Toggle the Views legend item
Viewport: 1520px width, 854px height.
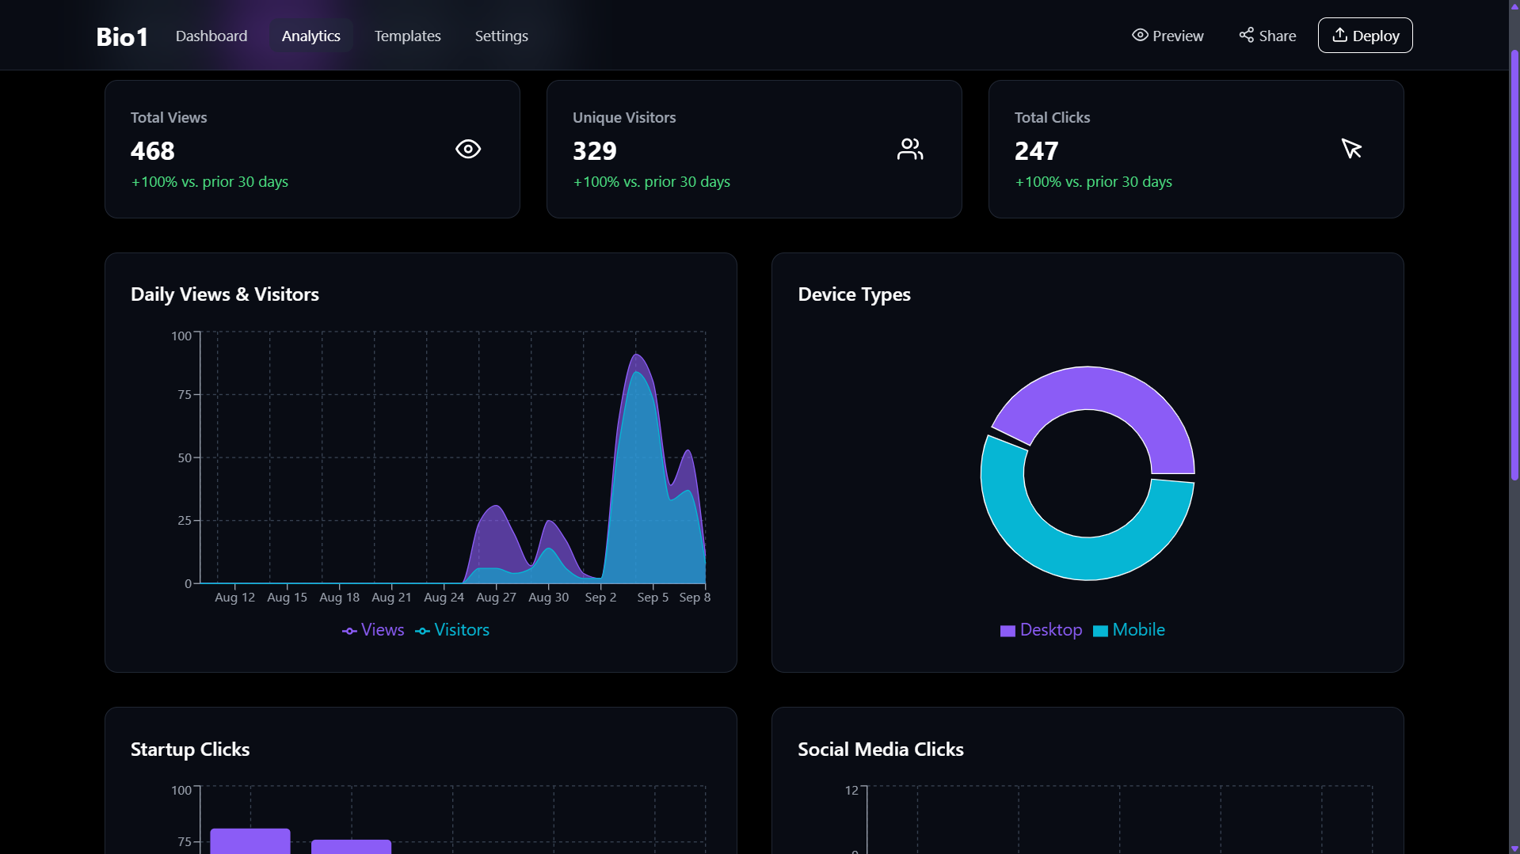coord(373,630)
